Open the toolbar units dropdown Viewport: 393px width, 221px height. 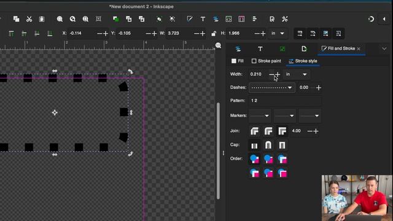(278, 33)
